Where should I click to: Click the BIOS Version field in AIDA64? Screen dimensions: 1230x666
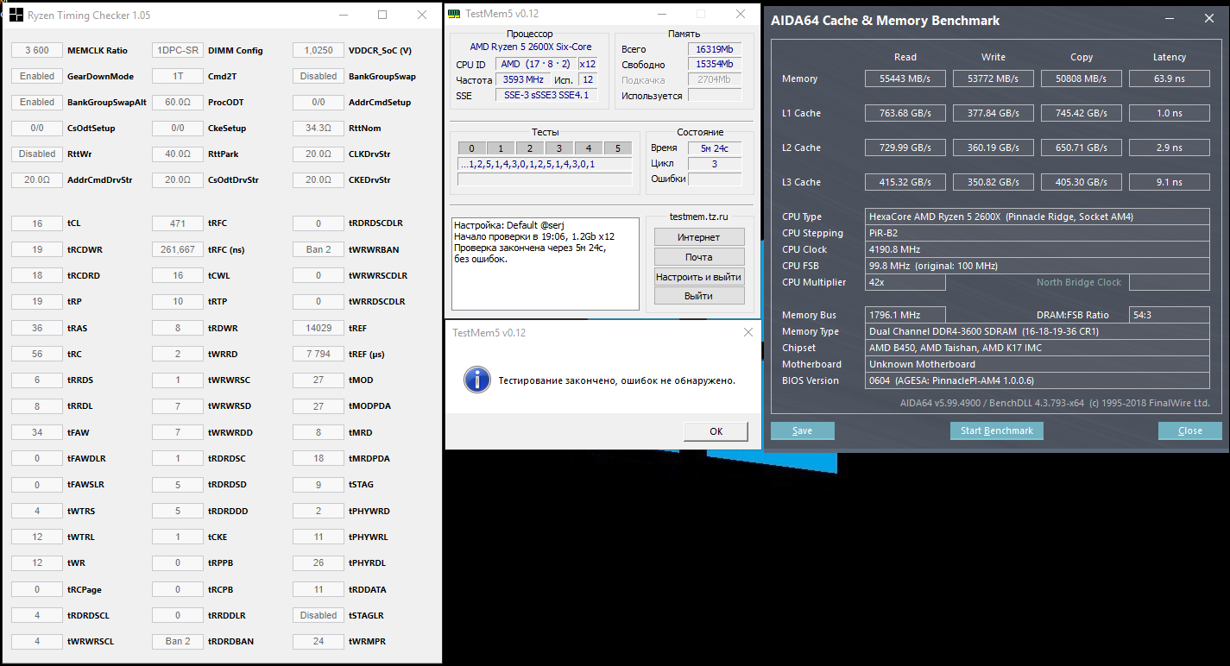pos(1038,380)
